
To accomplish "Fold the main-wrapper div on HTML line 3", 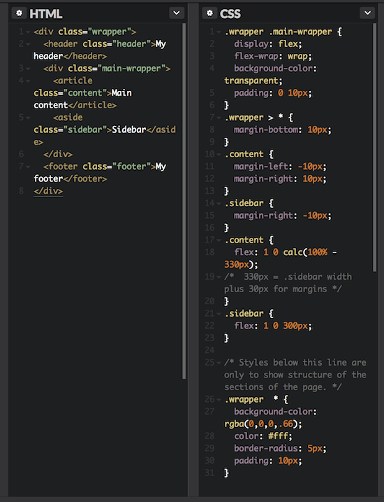I will pyautogui.click(x=28, y=69).
